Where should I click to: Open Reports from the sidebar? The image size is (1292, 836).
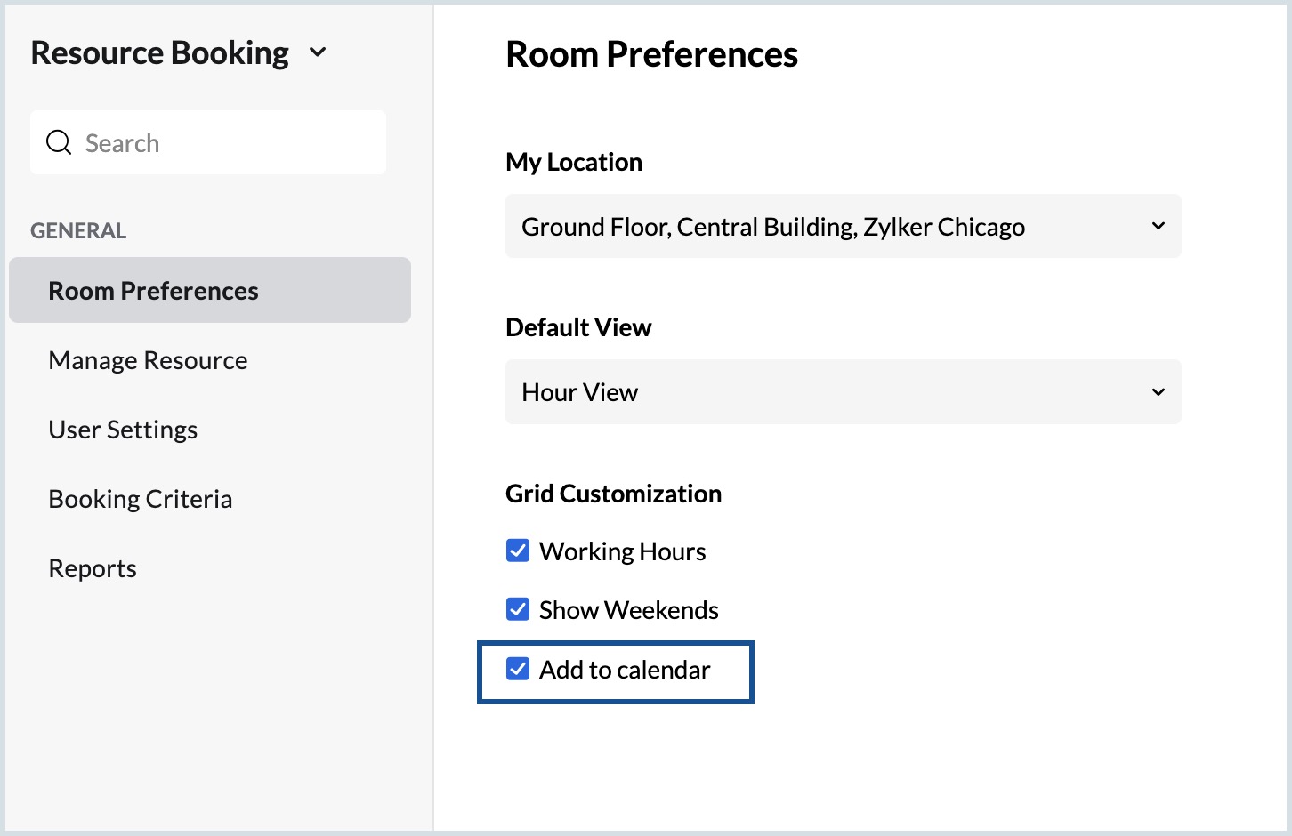click(93, 568)
